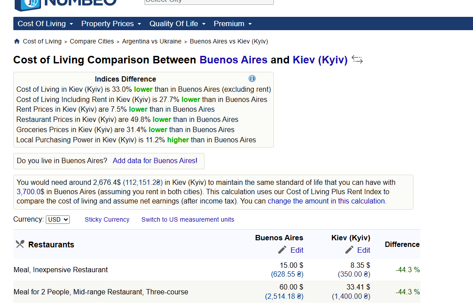Open the Cost Of Living menu
Viewport: 473px width, 305px height.
click(x=45, y=23)
